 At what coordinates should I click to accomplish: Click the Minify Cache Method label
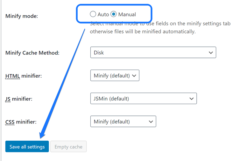[x=32, y=53]
